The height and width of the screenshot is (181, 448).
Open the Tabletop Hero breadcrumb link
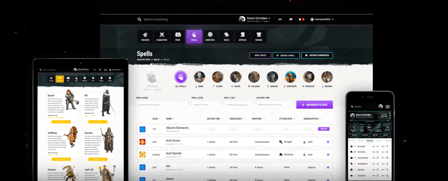(144, 59)
